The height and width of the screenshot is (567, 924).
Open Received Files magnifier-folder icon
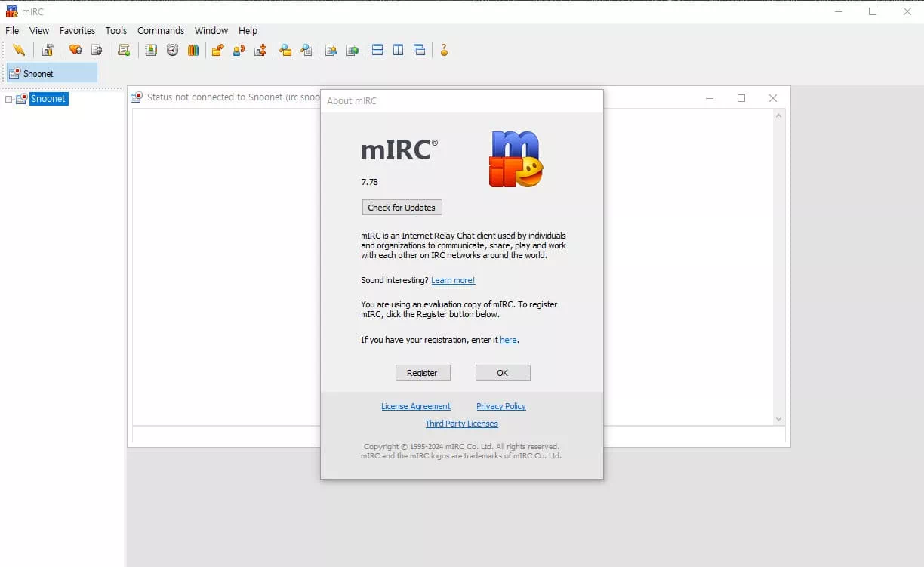285,50
